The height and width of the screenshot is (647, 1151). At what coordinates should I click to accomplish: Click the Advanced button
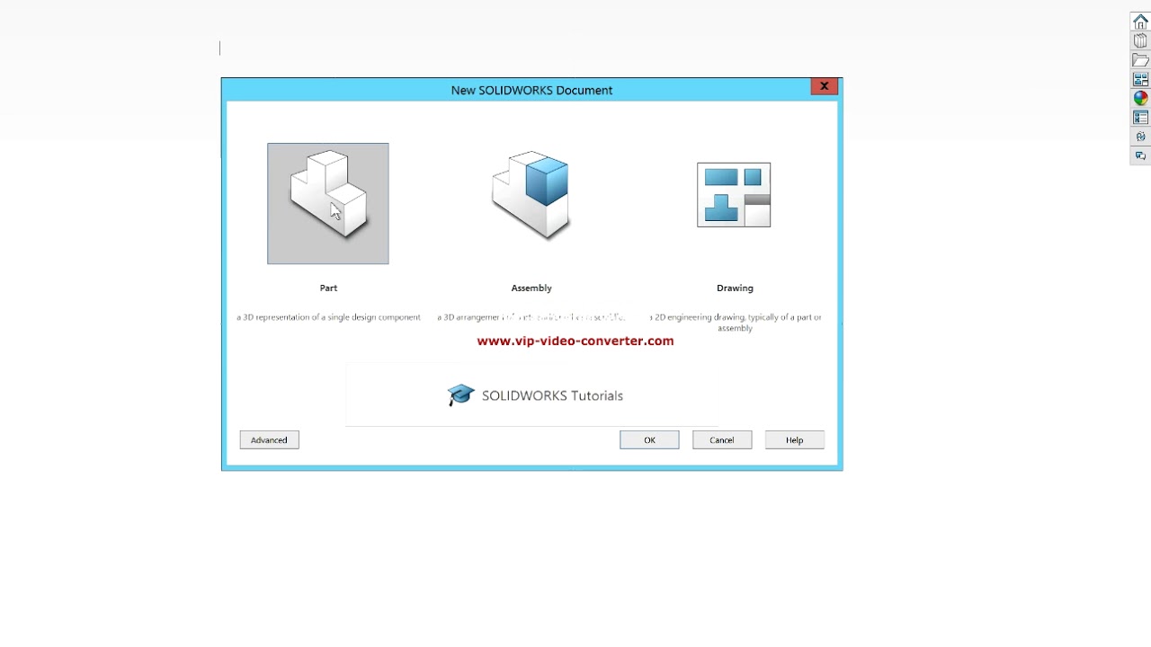click(269, 439)
